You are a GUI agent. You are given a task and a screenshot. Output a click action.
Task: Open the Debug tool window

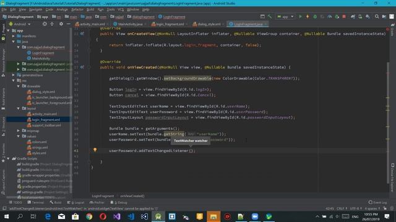click(119, 202)
